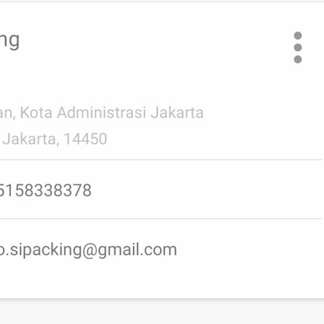Tap the Jakarta, 14450 address line
This screenshot has height=324, width=324.
(54, 139)
